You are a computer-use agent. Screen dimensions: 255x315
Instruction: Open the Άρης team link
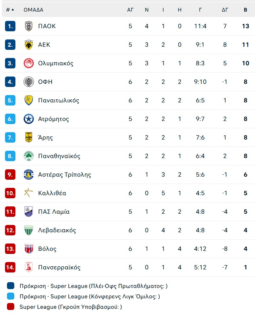(x=46, y=138)
